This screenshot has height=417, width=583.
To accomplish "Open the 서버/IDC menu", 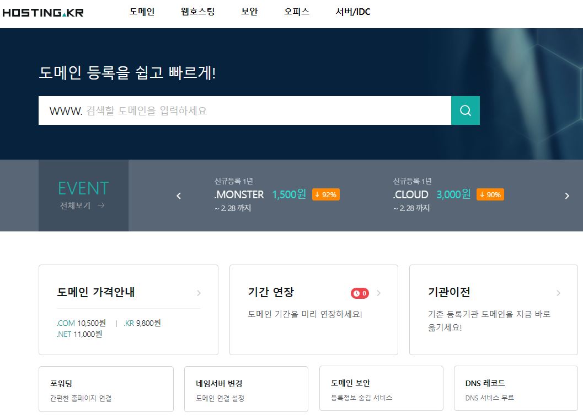I will pos(352,12).
